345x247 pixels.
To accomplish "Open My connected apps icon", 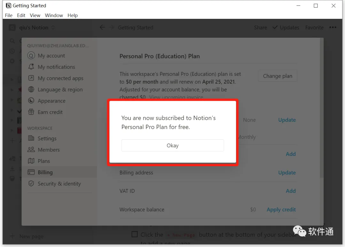I will tap(31, 78).
